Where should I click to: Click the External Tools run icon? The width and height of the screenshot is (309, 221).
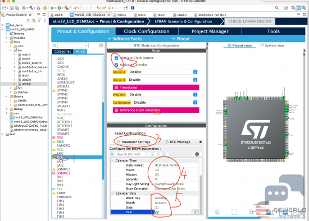point(67,8)
